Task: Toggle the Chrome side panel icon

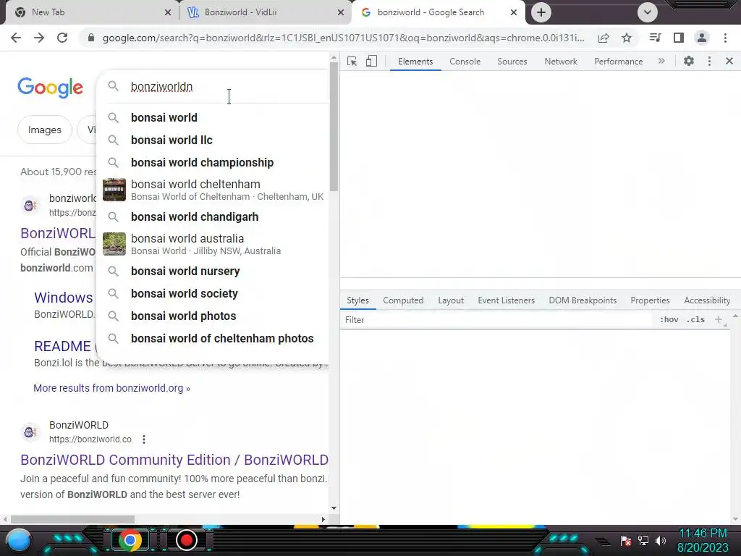Action: click(679, 38)
